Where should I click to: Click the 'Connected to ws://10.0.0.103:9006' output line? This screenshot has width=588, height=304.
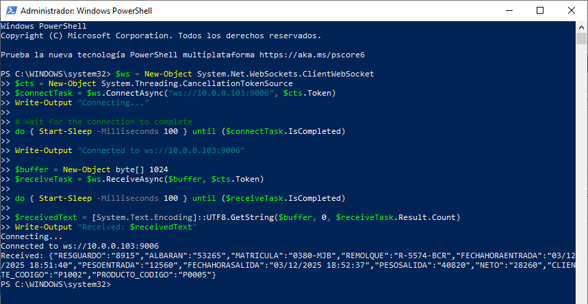pos(80,246)
